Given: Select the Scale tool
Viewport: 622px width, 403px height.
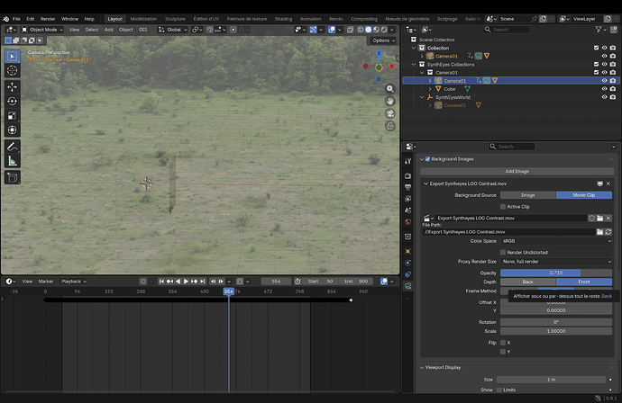Looking at the screenshot, I should [13, 116].
